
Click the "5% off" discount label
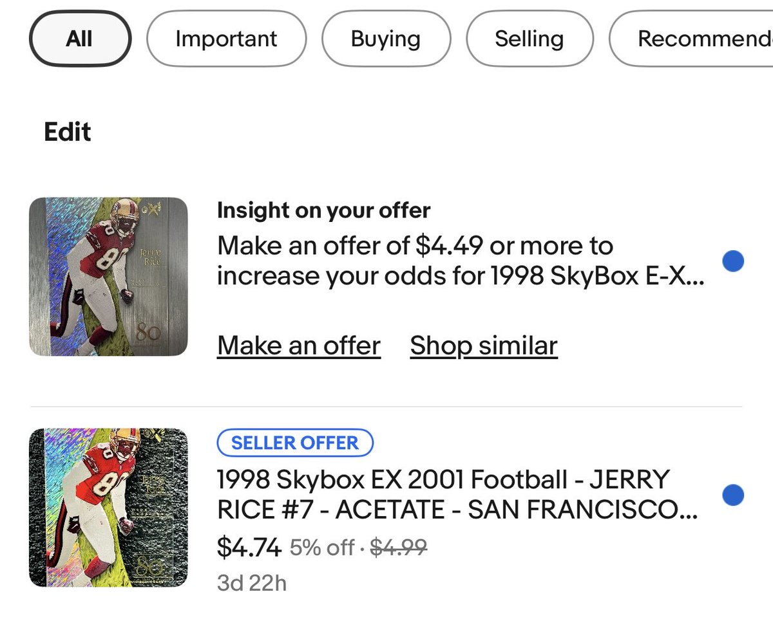[x=321, y=548]
